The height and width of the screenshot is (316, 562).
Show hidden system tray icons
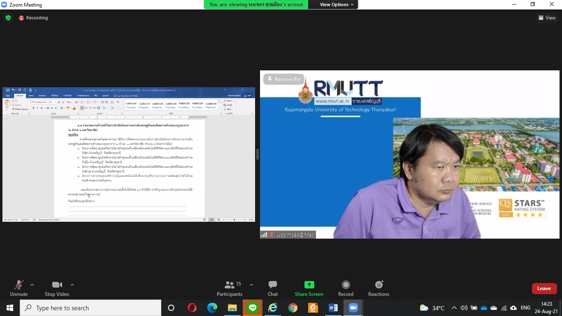click(x=454, y=308)
